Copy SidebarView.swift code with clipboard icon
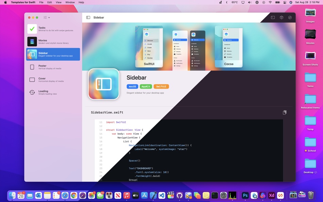 [285, 112]
